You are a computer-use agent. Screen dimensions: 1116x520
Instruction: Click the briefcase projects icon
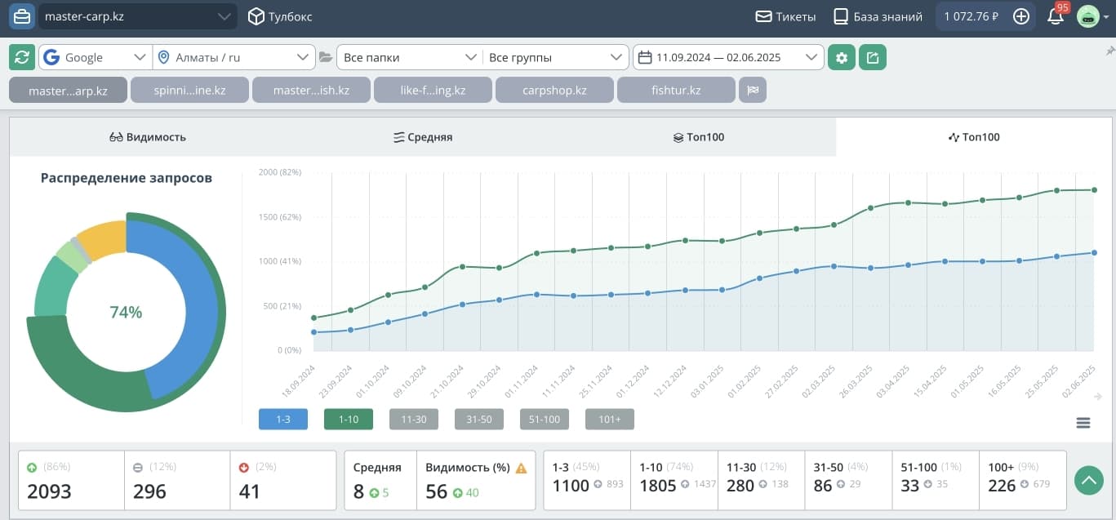[x=22, y=16]
